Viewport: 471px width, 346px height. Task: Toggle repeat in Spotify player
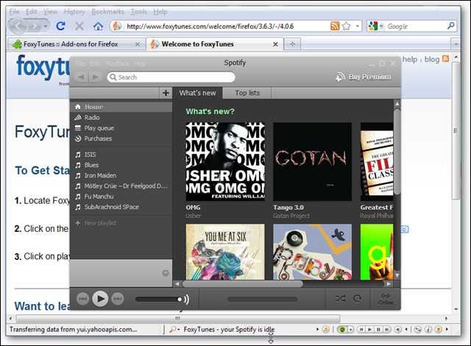tap(357, 299)
